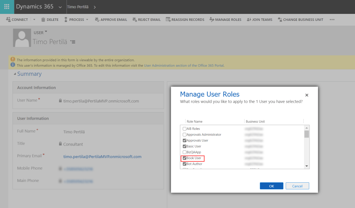Open the more commands ellipsis menu
Viewport: 355px width, 208px height.
click(332, 20)
